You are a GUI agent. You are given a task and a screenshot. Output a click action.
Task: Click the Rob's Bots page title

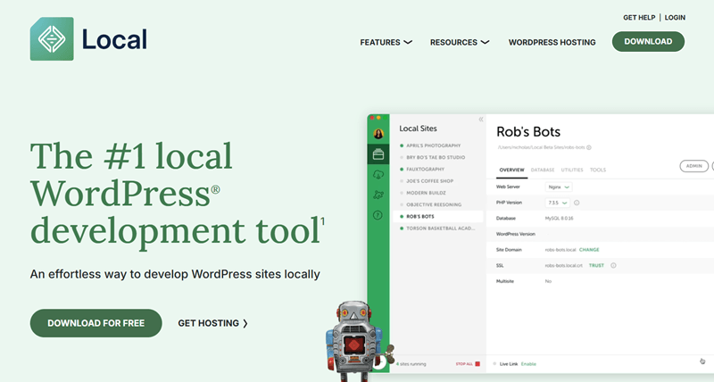coord(528,132)
